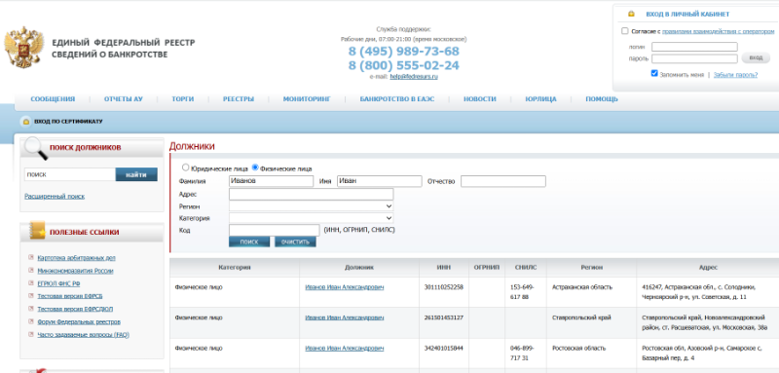The width and height of the screenshot is (779, 373).
Task: Click the notebook icon of useful links
Action: pyautogui.click(x=37, y=231)
